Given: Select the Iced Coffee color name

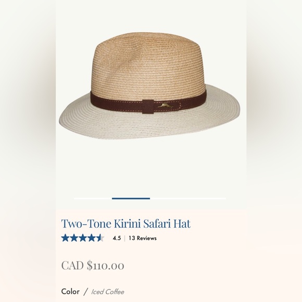Looking at the screenshot, I should tap(108, 292).
